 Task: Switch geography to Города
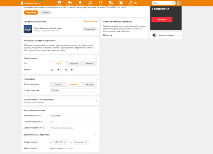58,84
